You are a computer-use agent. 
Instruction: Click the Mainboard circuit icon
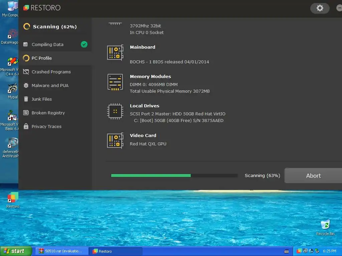coord(115,52)
